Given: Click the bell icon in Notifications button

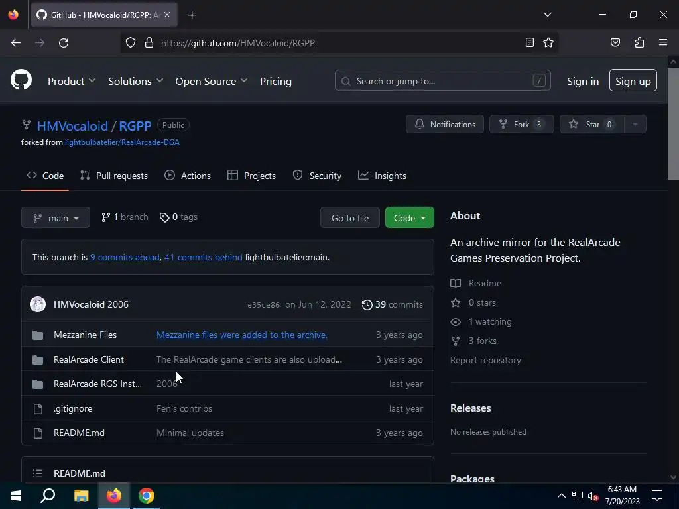Looking at the screenshot, I should coord(419,124).
